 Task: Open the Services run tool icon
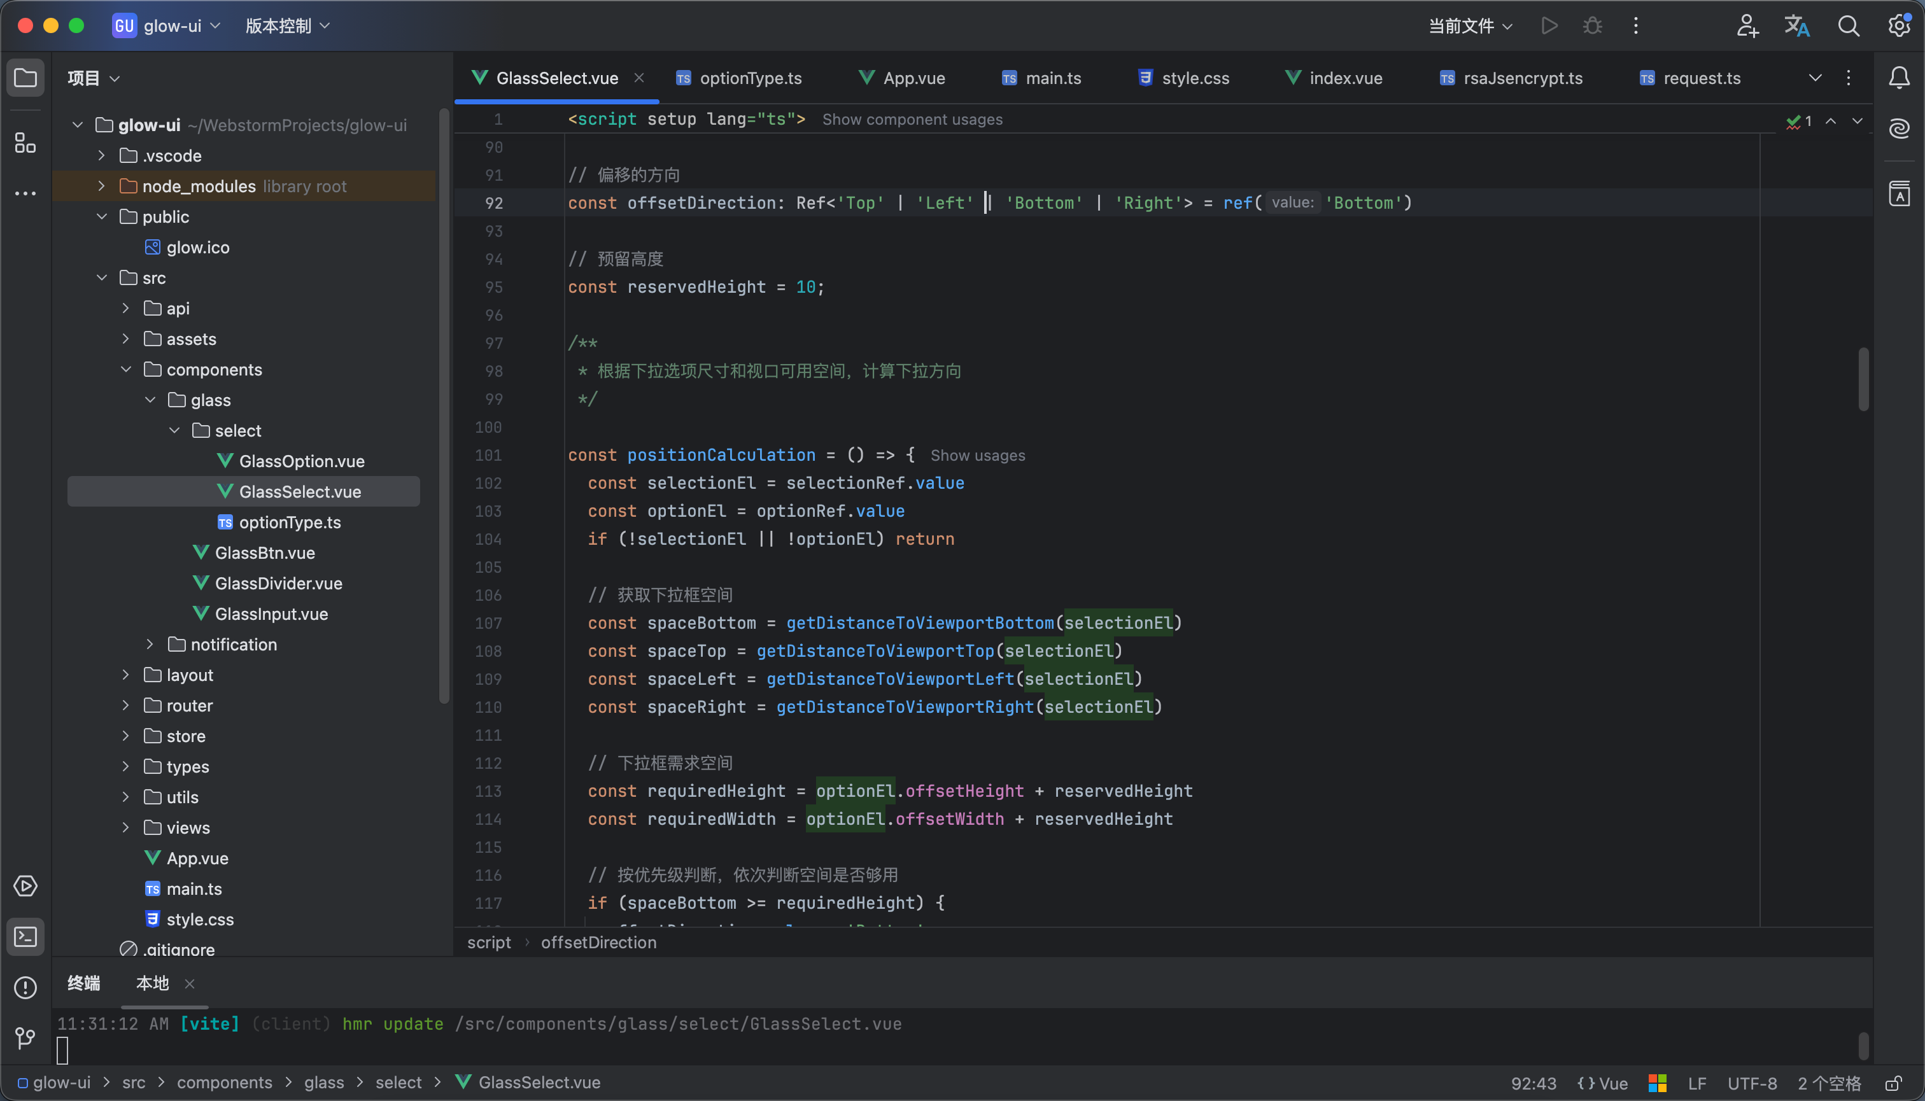[x=25, y=885]
